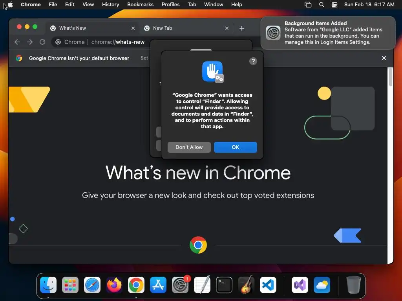Viewport: 402px width, 301px height.
Task: Open Control Center in menu bar
Action: pos(334,5)
